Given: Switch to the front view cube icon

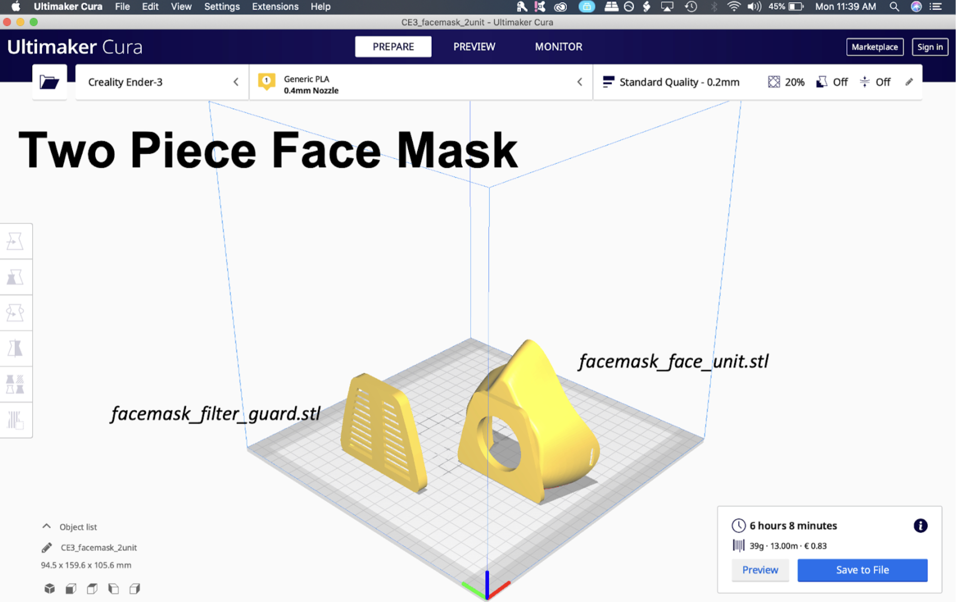Looking at the screenshot, I should (71, 589).
